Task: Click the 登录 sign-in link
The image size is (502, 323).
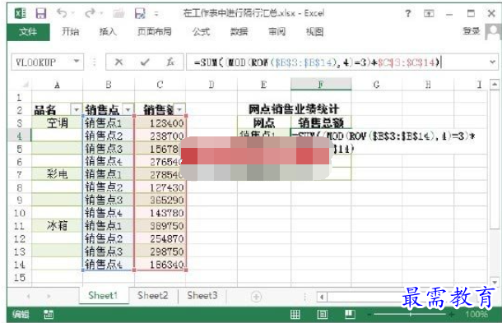Action: (472, 31)
